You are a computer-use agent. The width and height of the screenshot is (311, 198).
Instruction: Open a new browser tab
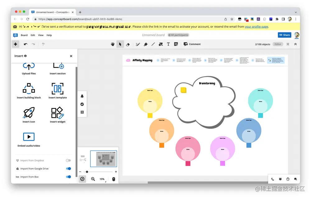point(80,12)
